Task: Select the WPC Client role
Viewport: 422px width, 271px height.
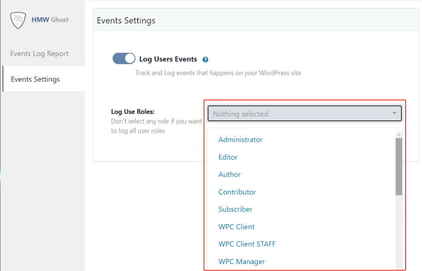Action: coord(237,227)
